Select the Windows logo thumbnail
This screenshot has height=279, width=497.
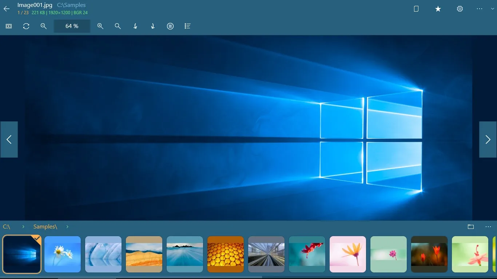[22, 254]
